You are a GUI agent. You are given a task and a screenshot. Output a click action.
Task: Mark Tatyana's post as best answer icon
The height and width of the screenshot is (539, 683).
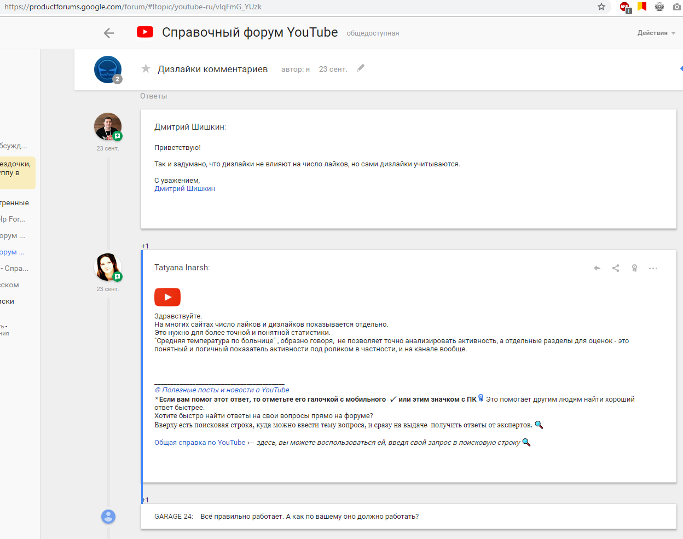point(634,268)
